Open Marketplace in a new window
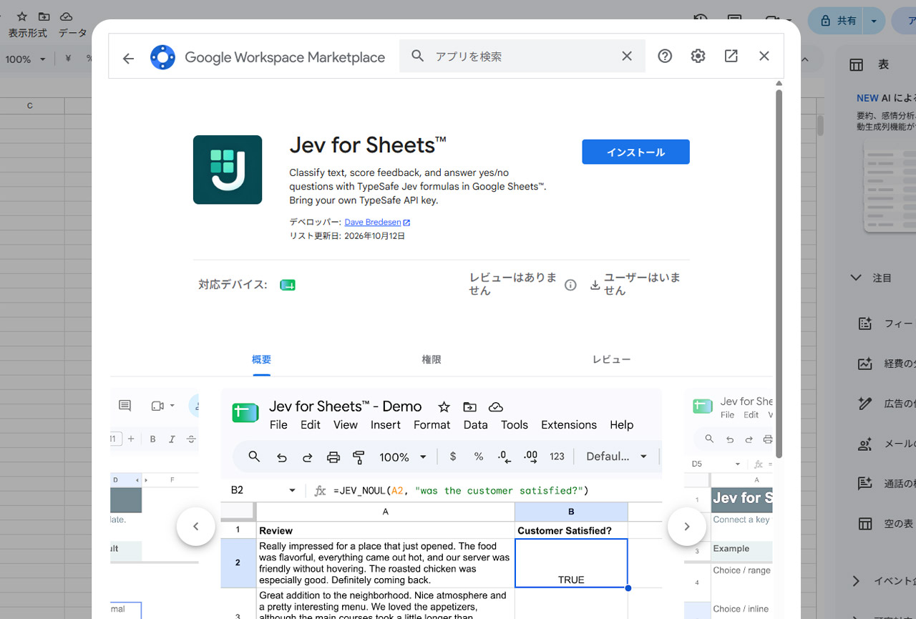This screenshot has height=619, width=916. [x=731, y=56]
